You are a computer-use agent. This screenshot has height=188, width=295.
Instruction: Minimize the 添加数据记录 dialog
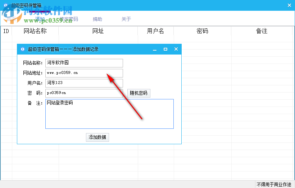pyautogui.click(x=155, y=50)
